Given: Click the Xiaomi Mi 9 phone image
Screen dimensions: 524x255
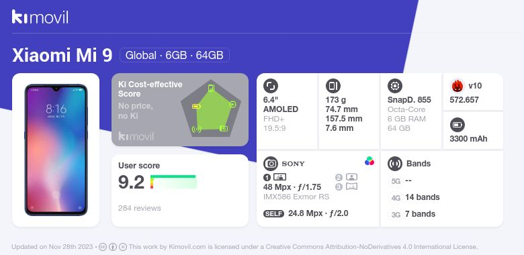Looking at the screenshot, I should coord(56,150).
